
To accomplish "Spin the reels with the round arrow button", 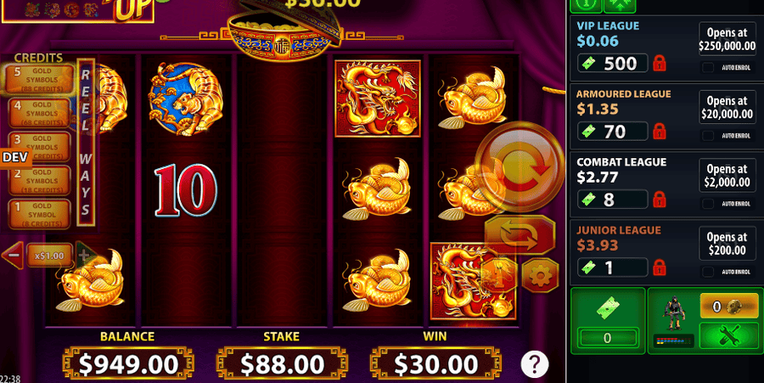I will [x=520, y=166].
